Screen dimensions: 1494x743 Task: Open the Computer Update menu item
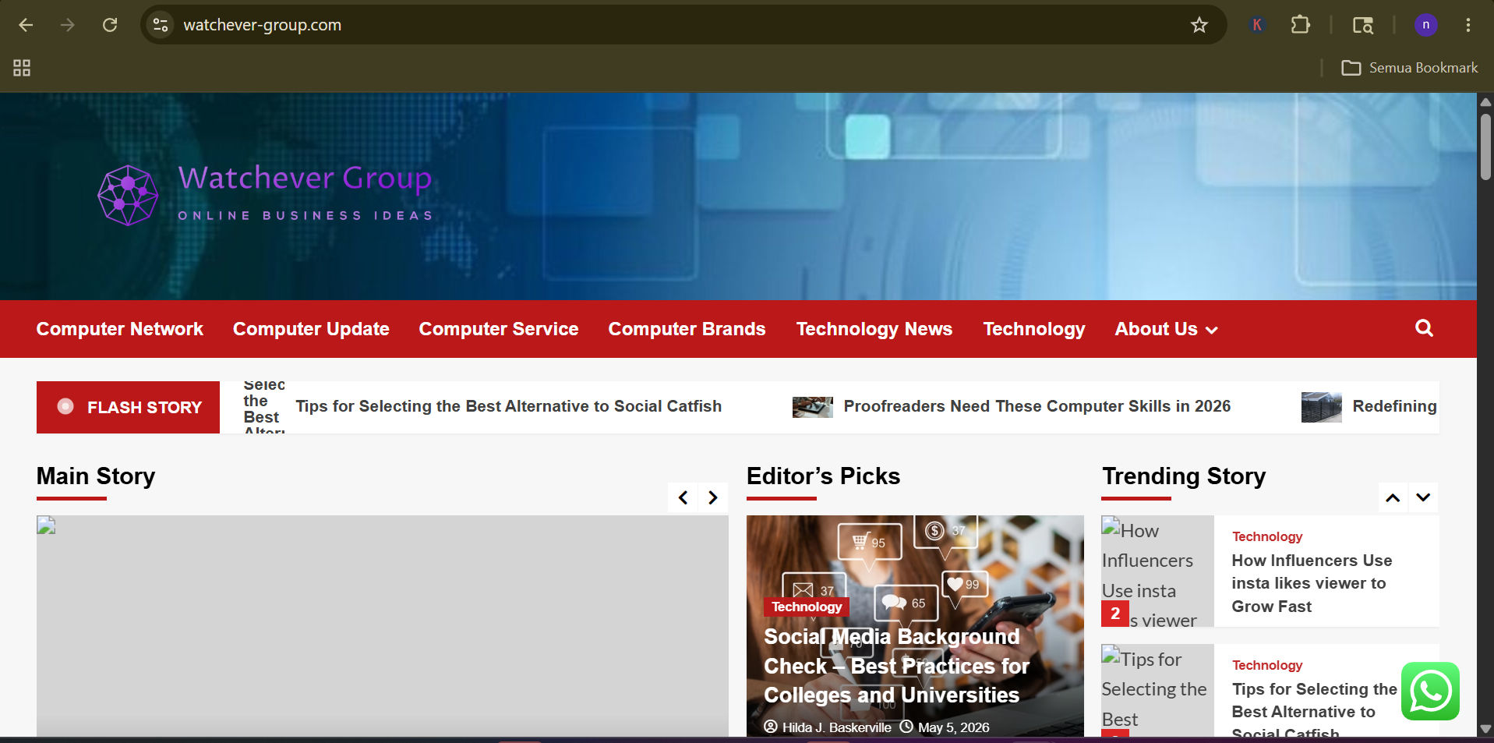tap(311, 329)
